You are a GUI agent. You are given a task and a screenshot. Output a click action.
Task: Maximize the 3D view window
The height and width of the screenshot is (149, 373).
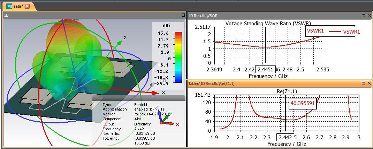183,15
